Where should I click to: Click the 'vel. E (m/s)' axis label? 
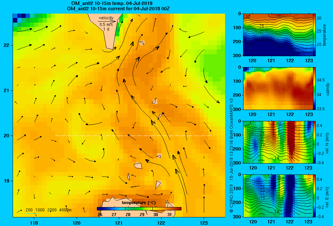coord(327,197)
